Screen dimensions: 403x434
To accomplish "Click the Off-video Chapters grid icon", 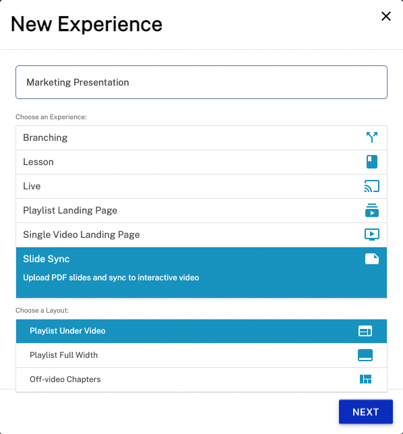I will pyautogui.click(x=365, y=379).
